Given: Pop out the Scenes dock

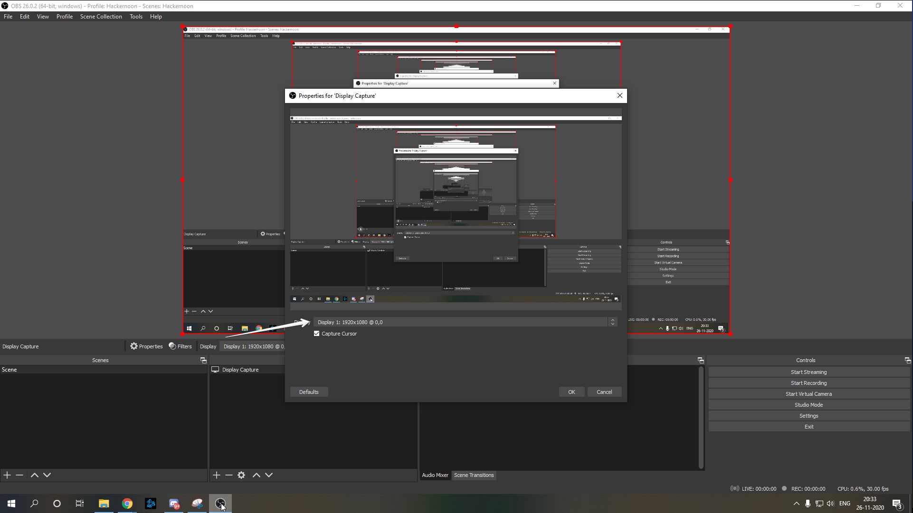Looking at the screenshot, I should 203,360.
